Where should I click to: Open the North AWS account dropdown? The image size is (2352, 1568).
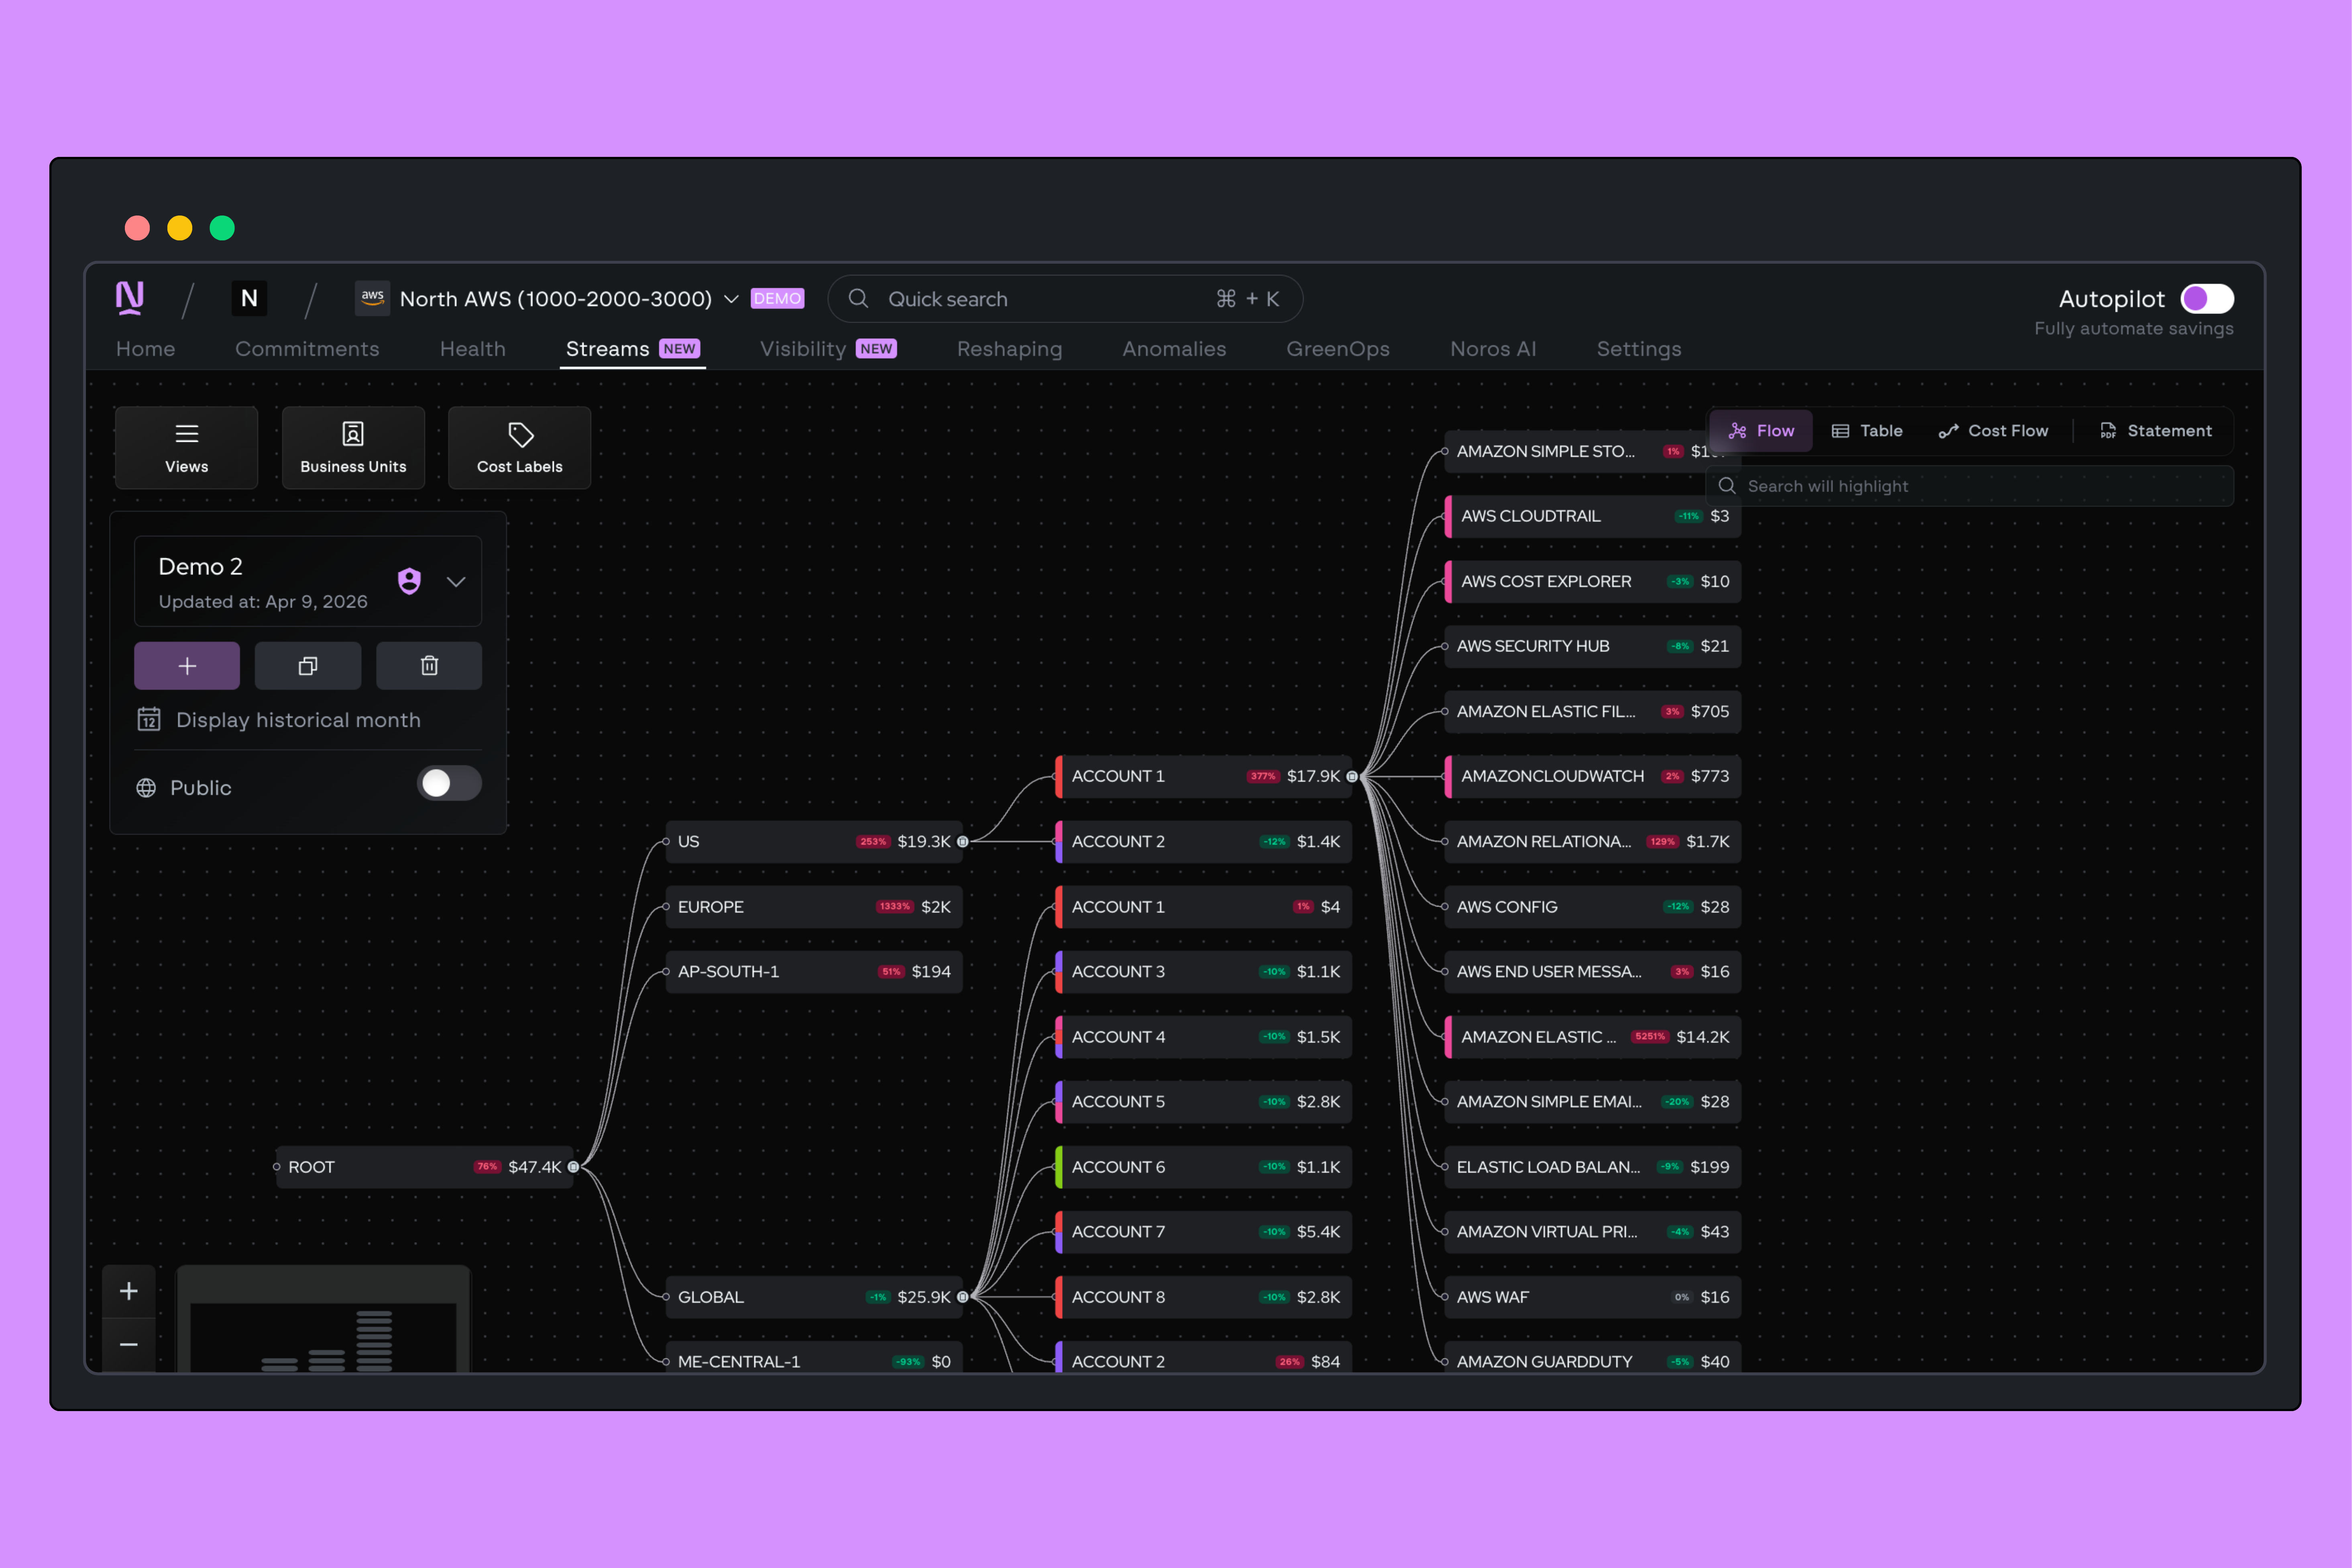click(731, 299)
